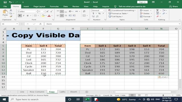Image resolution: width=182 pixels, height=102 pixels.
Task: Click the Decrease Indent icon
Action: pos(70,16)
